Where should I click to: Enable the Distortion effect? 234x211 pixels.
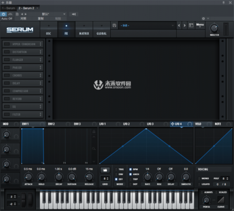coord(7,52)
